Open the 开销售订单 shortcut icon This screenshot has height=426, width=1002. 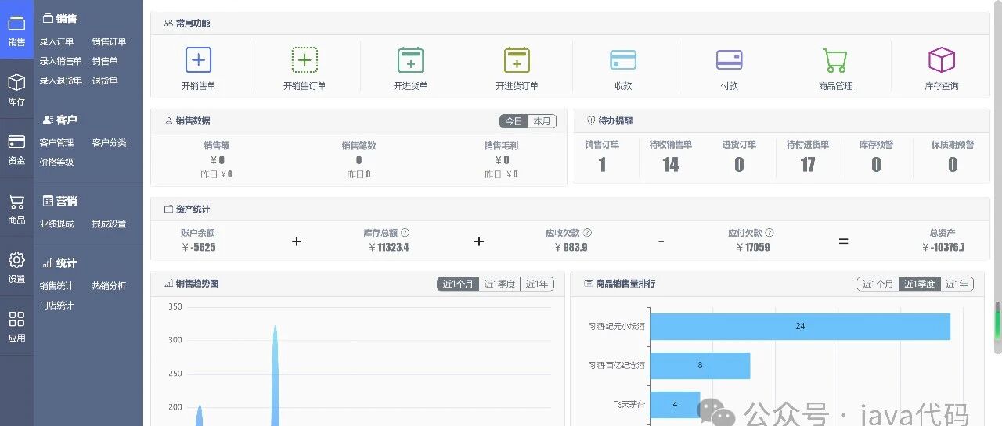[x=305, y=59]
